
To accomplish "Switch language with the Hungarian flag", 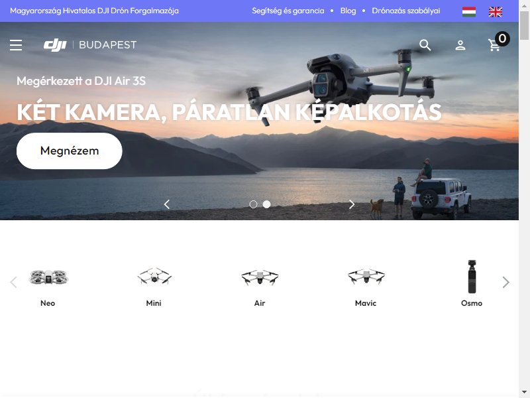I will pos(469,11).
